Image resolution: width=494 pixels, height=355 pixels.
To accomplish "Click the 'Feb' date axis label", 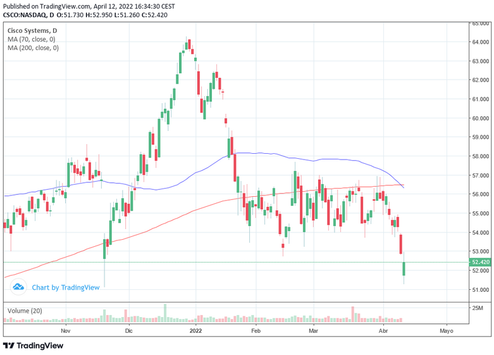I will click(x=256, y=331).
